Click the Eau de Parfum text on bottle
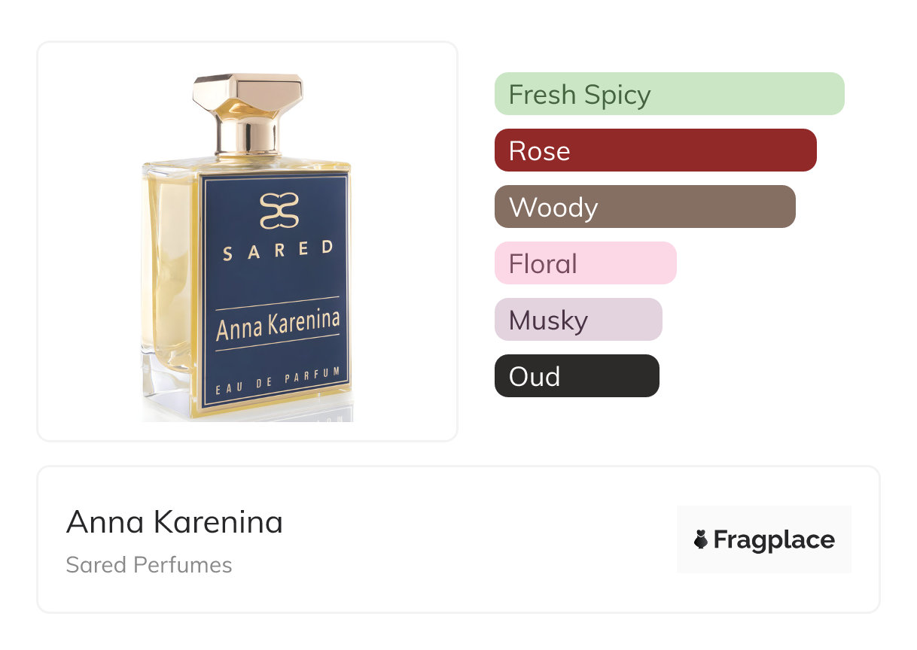This screenshot has height=650, width=917. point(278,380)
